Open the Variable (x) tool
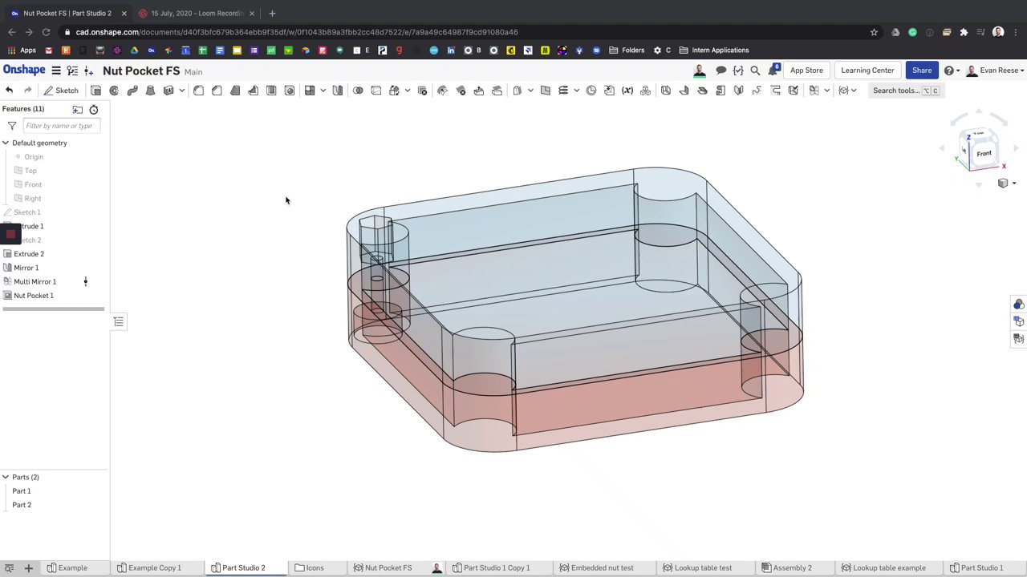This screenshot has width=1027, height=577. (627, 91)
